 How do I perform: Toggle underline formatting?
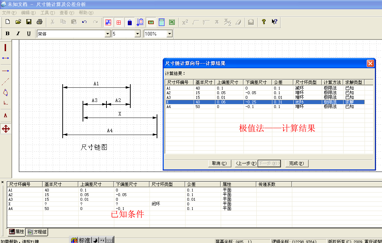tap(29, 34)
